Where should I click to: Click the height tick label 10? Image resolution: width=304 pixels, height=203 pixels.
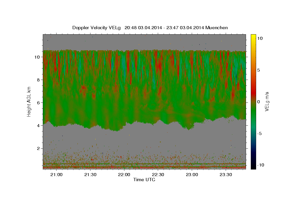[x=37, y=57]
